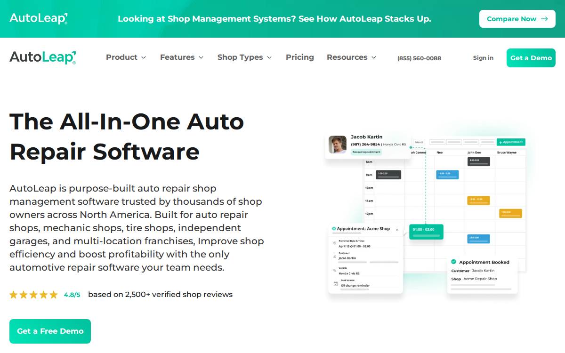This screenshot has height=353, width=565.
Task: Click the AutoLeap logo in the navigation bar
Action: (x=43, y=58)
